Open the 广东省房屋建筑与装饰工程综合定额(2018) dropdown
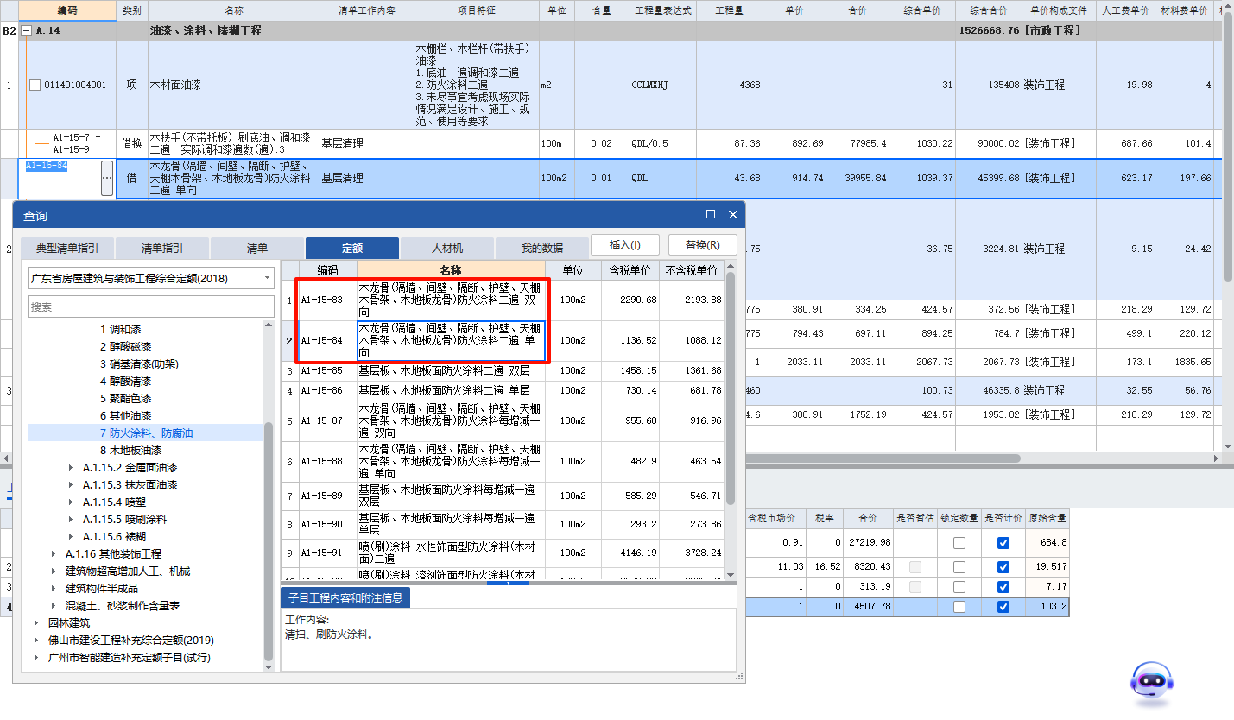1234x720 pixels. [x=268, y=278]
